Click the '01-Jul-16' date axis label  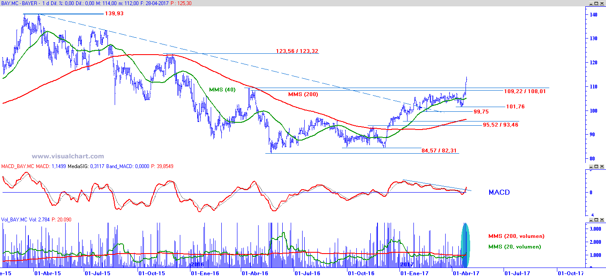click(x=308, y=273)
